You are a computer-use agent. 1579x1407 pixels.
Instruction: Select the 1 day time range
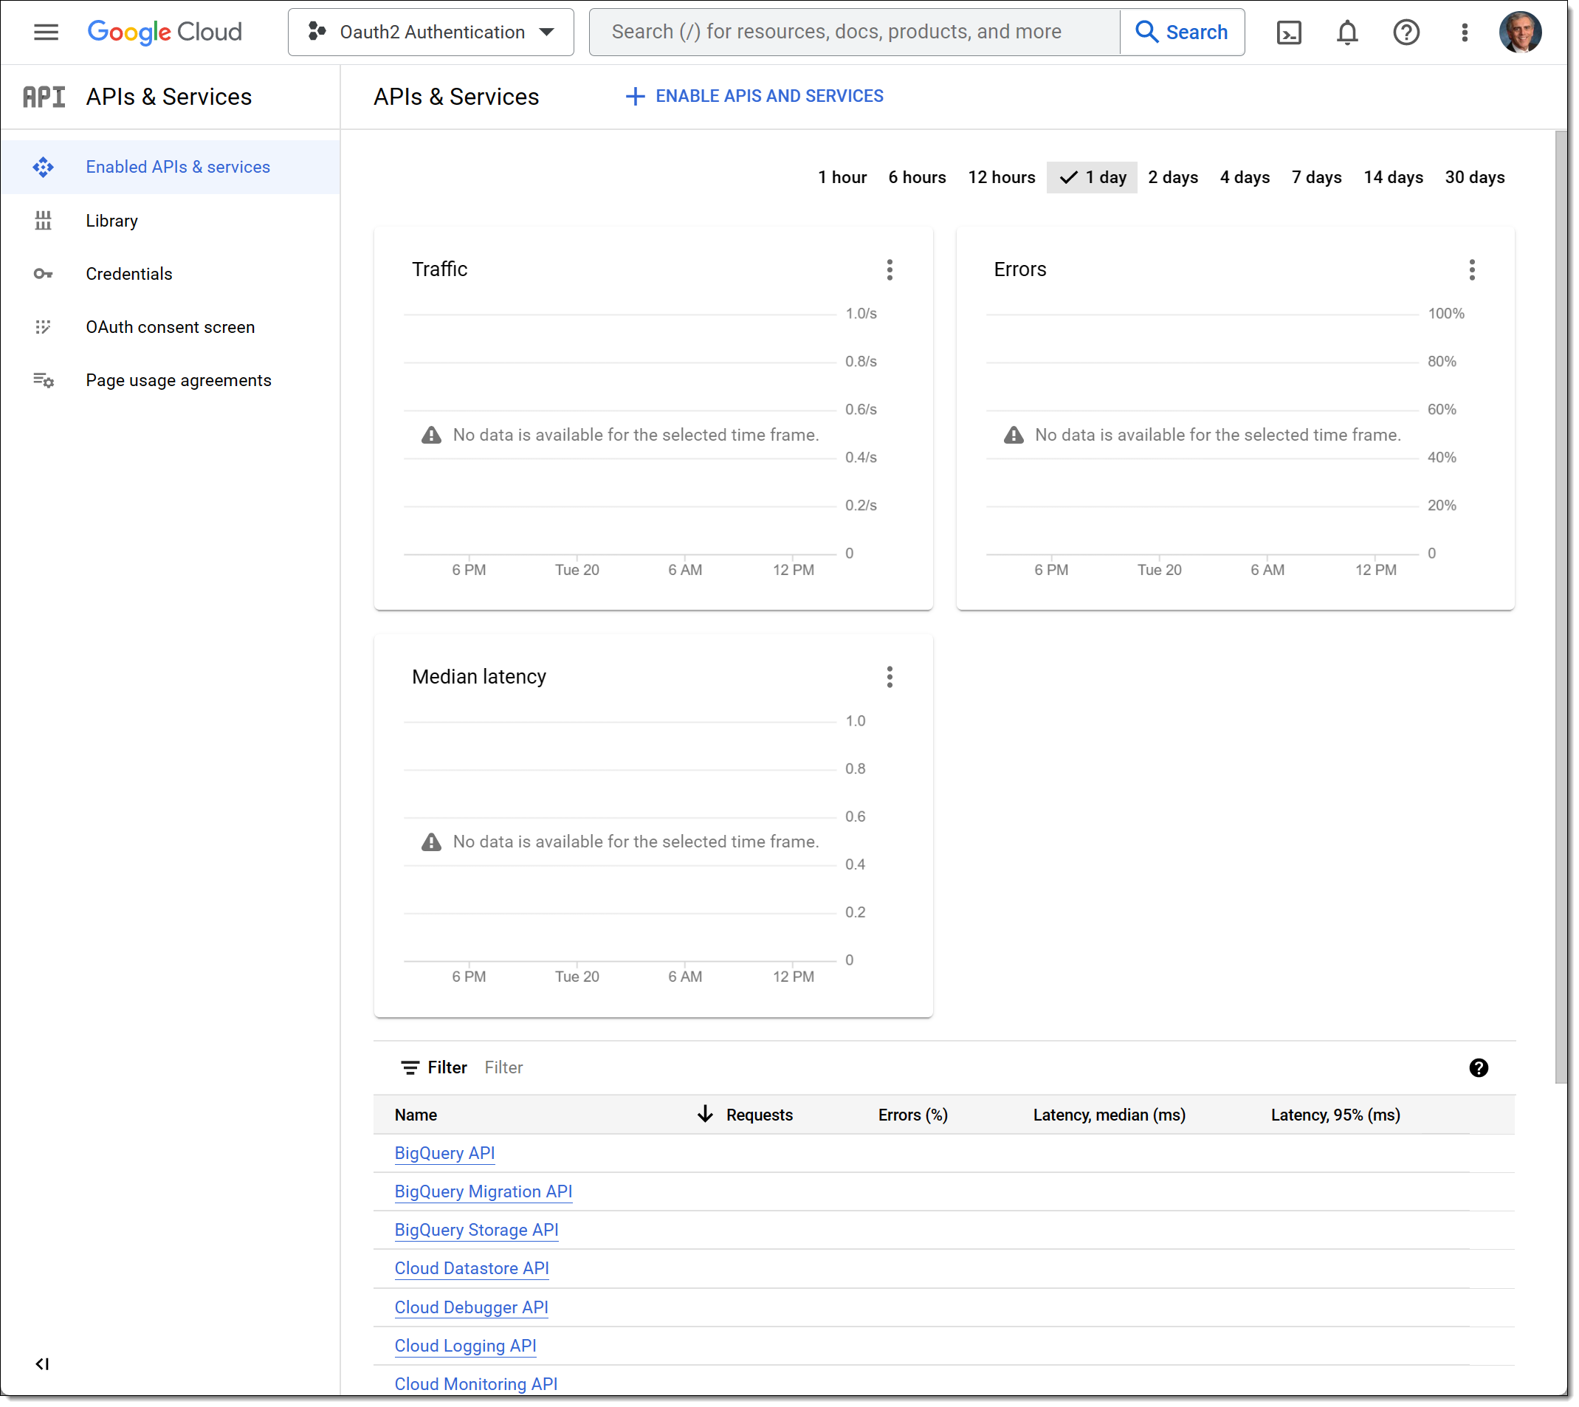pyautogui.click(x=1092, y=177)
